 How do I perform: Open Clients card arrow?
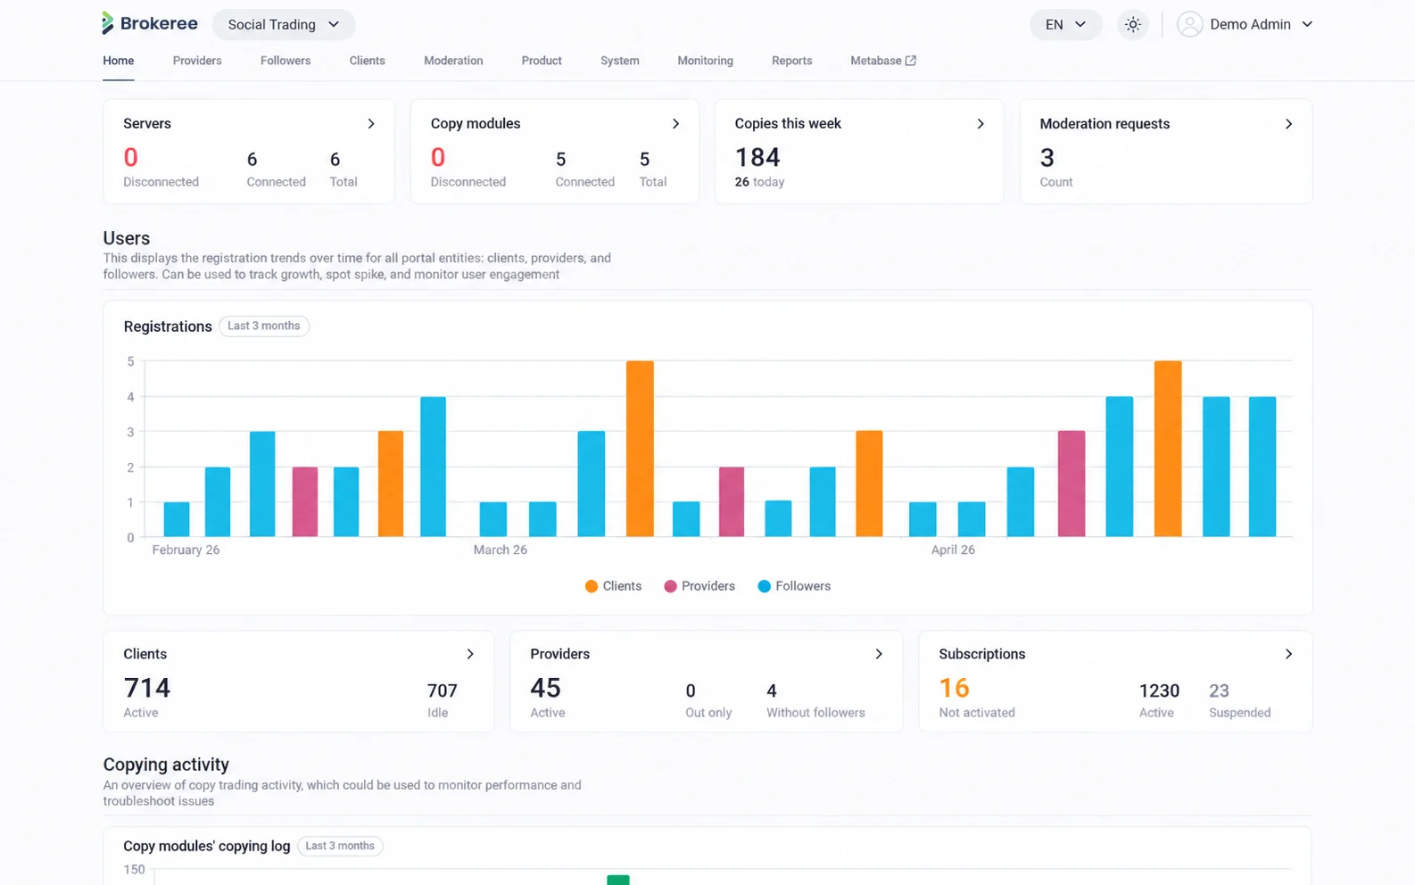pos(470,654)
